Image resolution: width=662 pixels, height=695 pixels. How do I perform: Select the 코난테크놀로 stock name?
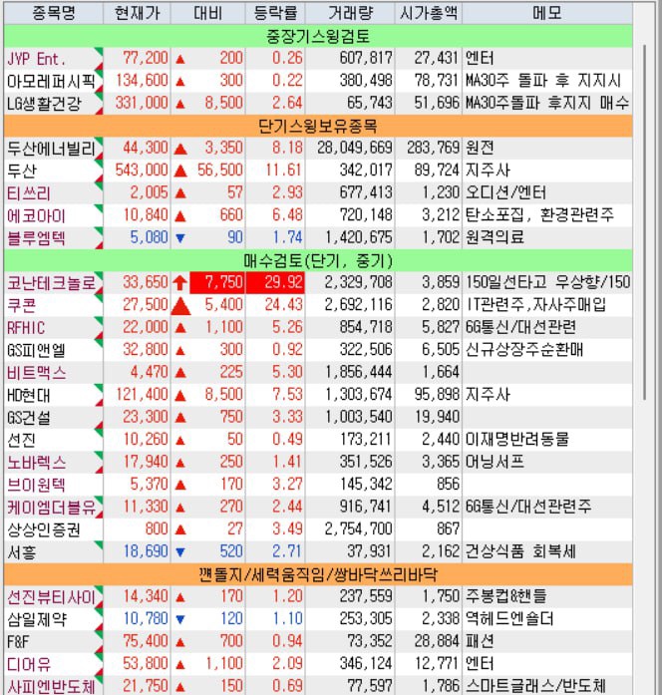[x=51, y=283]
